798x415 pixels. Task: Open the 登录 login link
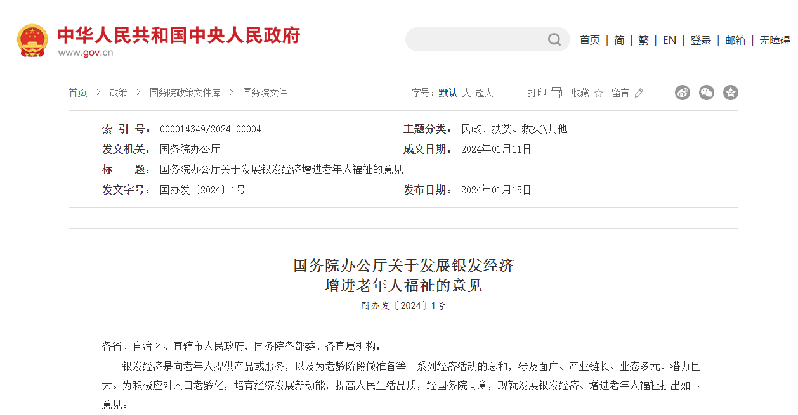click(x=701, y=39)
